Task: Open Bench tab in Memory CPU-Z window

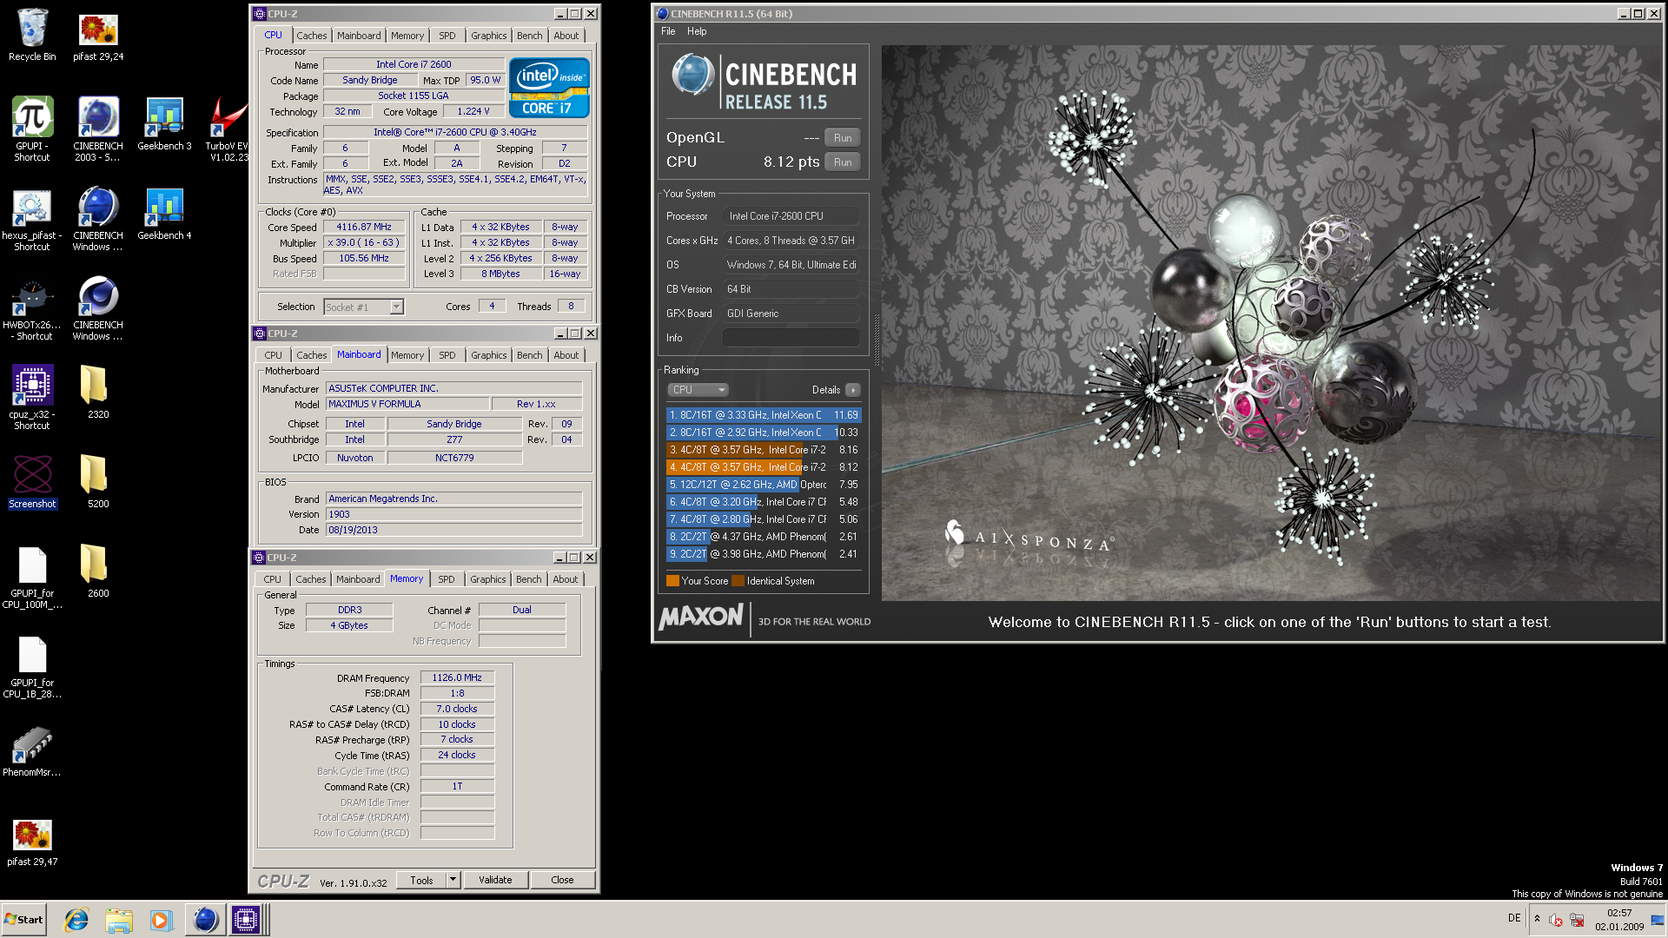Action: (x=528, y=579)
